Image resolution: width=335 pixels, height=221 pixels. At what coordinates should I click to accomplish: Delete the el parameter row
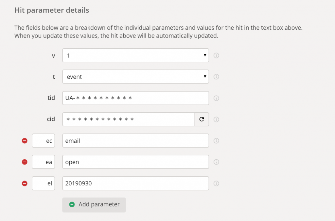[x=25, y=183]
